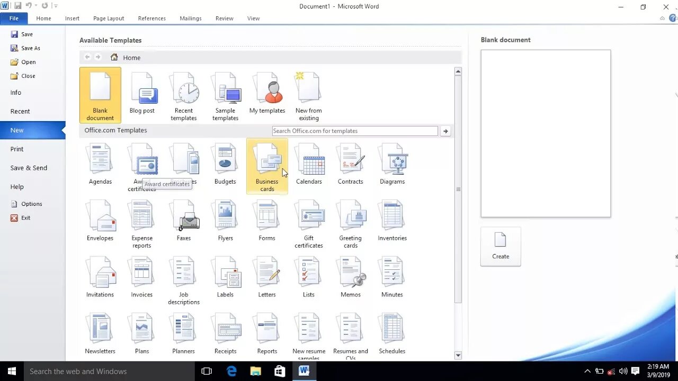This screenshot has width=678, height=381.
Task: Click the search go arrow button
Action: coord(445,131)
